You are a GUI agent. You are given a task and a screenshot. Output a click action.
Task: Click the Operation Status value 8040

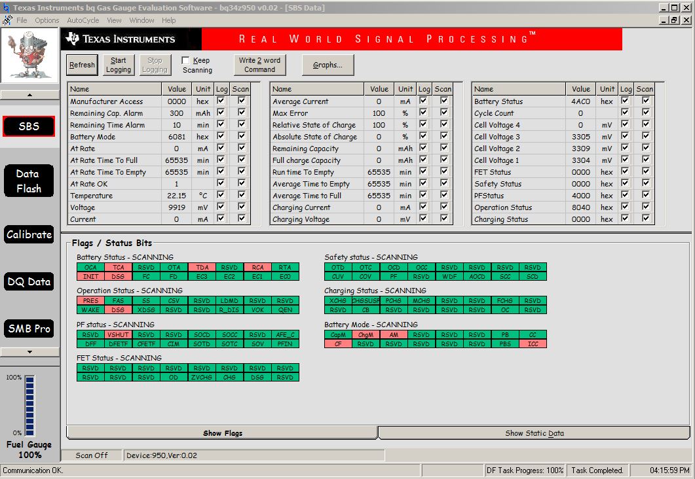pos(580,207)
